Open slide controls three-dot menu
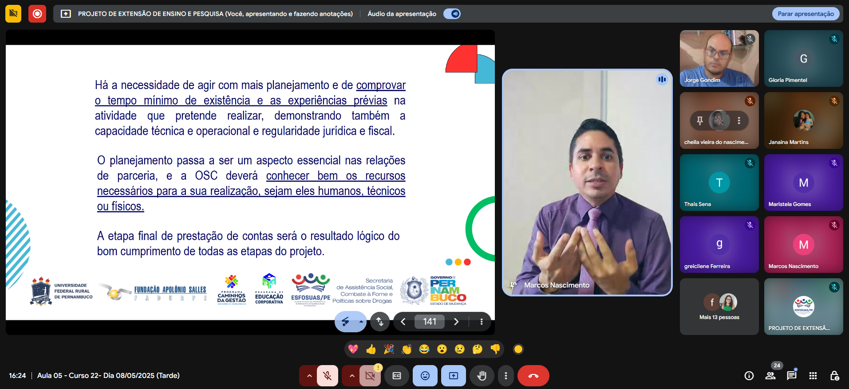The image size is (849, 389). click(x=481, y=322)
